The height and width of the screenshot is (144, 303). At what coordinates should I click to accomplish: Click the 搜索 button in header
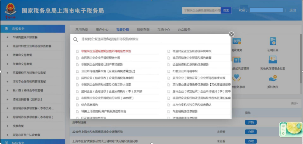(x=226, y=10)
